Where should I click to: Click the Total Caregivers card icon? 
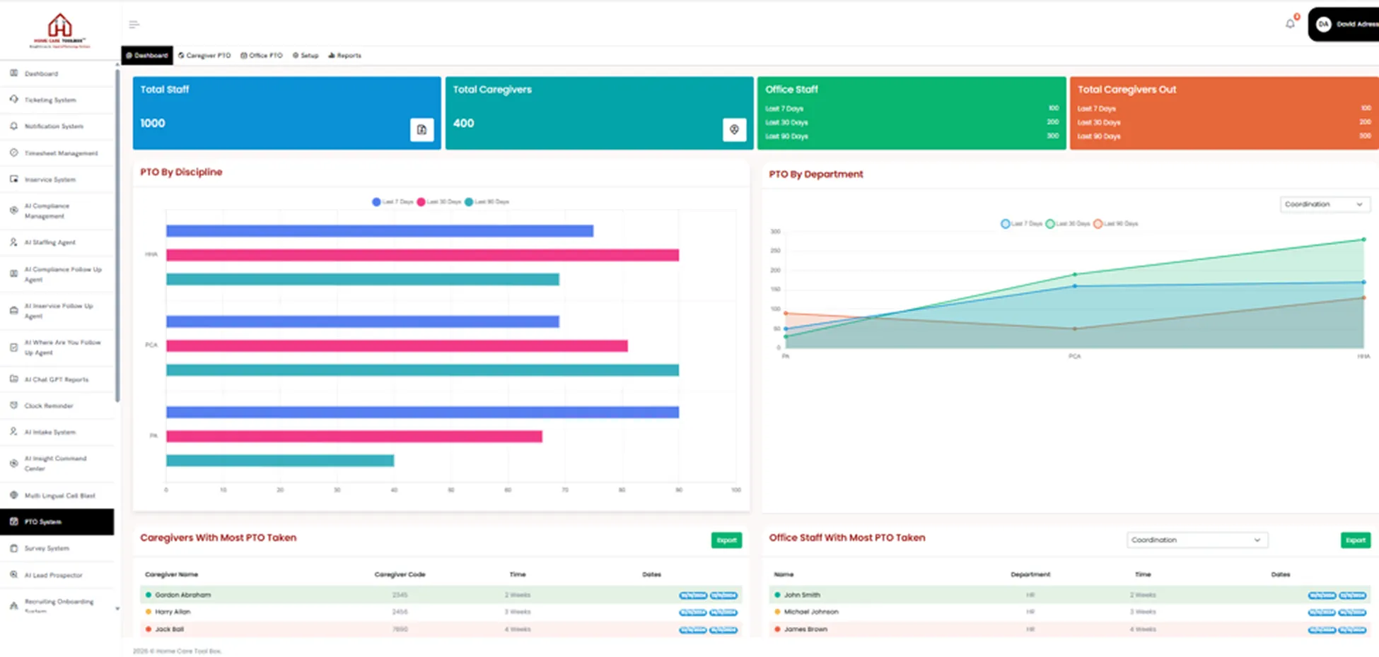734,129
